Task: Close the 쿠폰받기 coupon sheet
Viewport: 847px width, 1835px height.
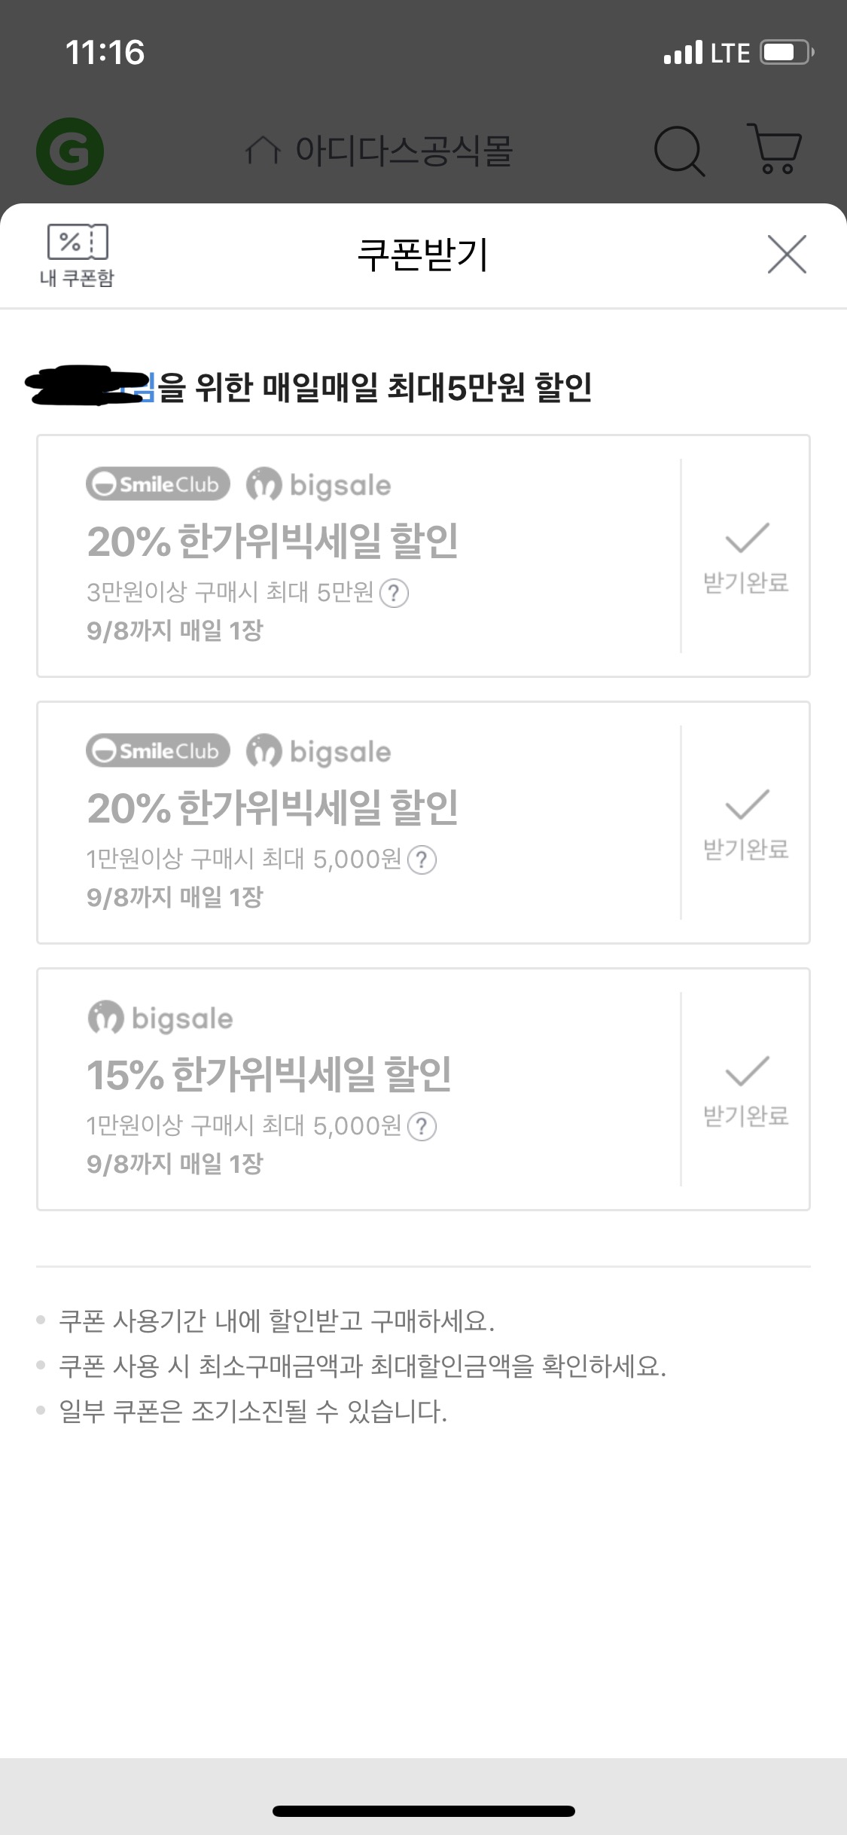Action: [x=787, y=254]
